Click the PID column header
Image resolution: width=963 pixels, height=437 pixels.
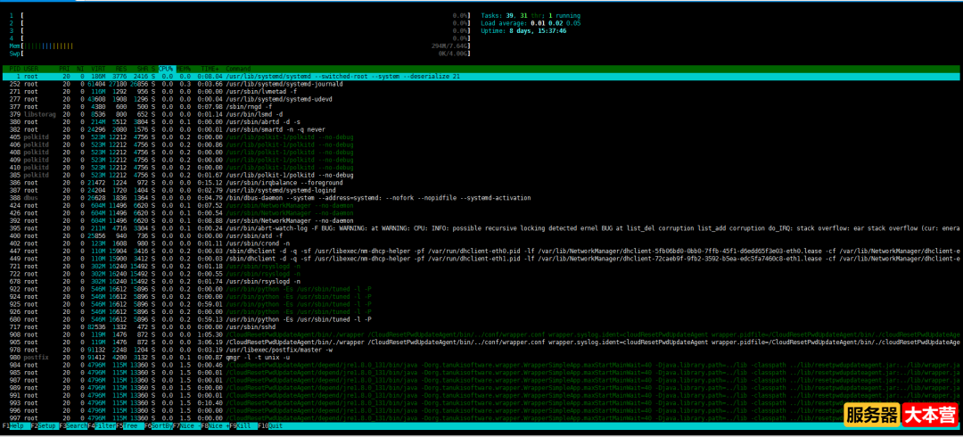coord(15,69)
